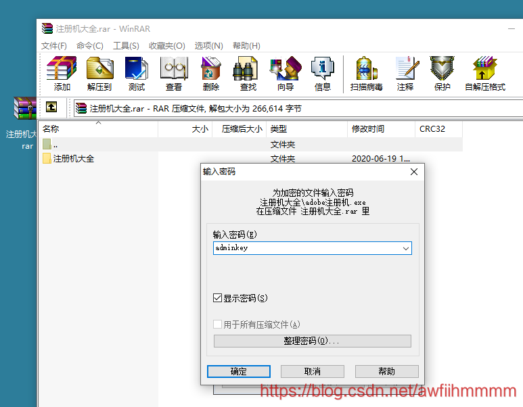This screenshot has height=407, width=523.
Task: Click the Name (名称) column sort header
Action: 99,128
